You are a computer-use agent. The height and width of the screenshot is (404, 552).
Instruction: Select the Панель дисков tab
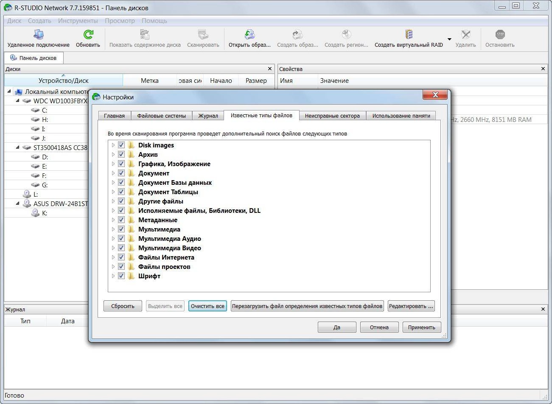(34, 58)
